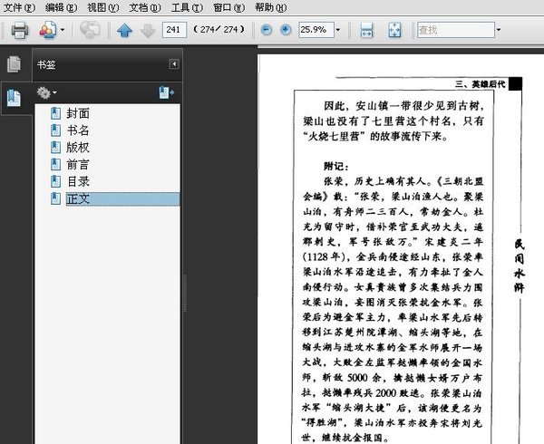The height and width of the screenshot is (444, 544).
Task: Open the collaborate/share users icon
Action: click(x=47, y=30)
